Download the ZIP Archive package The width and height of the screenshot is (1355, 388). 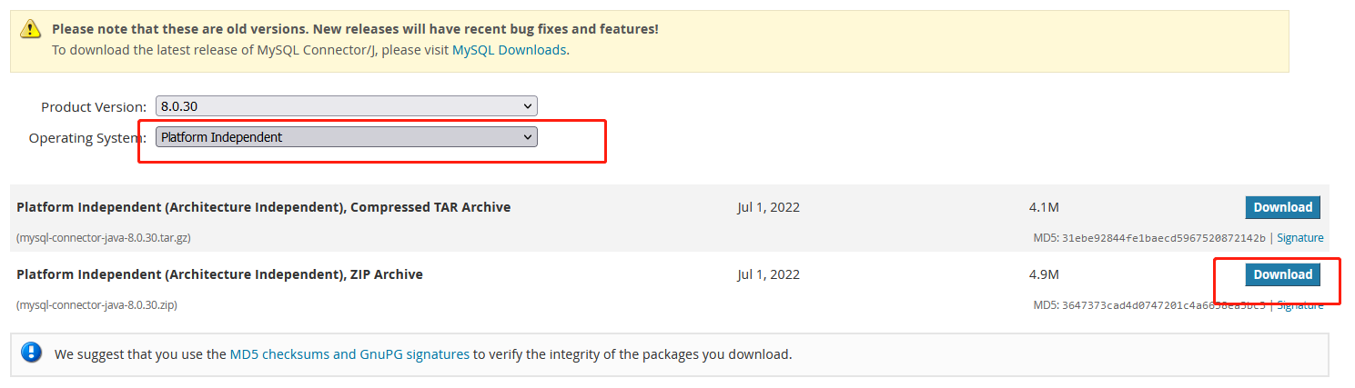tap(1282, 274)
